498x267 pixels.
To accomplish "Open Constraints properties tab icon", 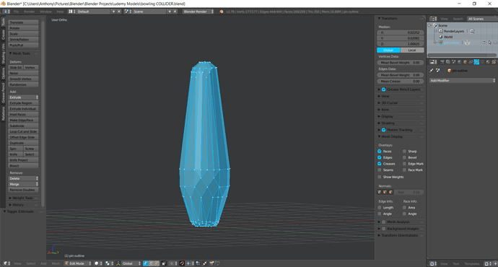I will pos(471,62).
